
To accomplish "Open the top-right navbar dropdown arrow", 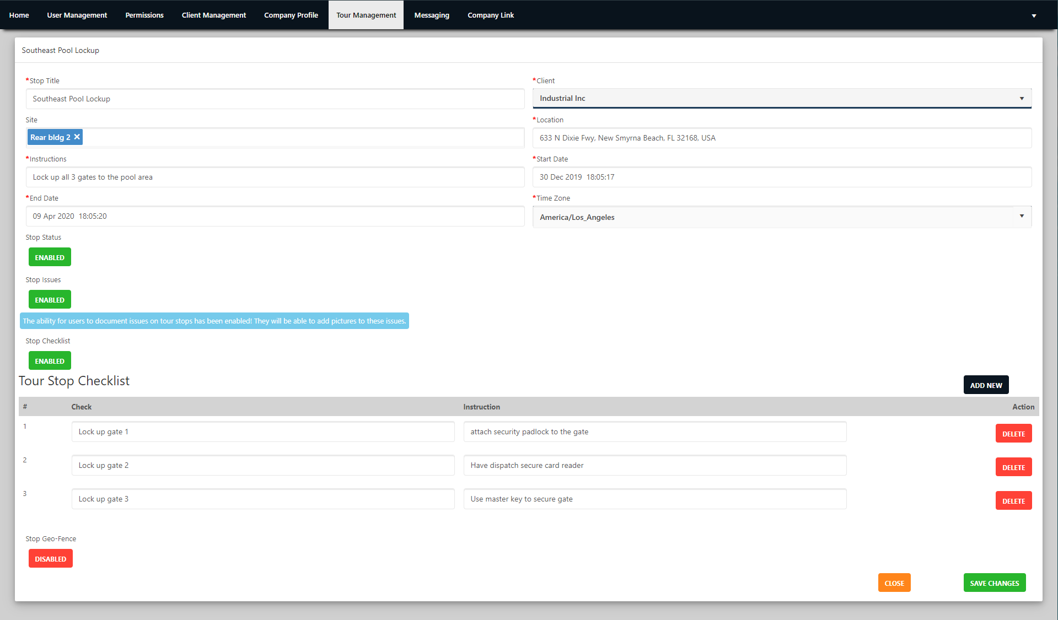I will [1034, 15].
